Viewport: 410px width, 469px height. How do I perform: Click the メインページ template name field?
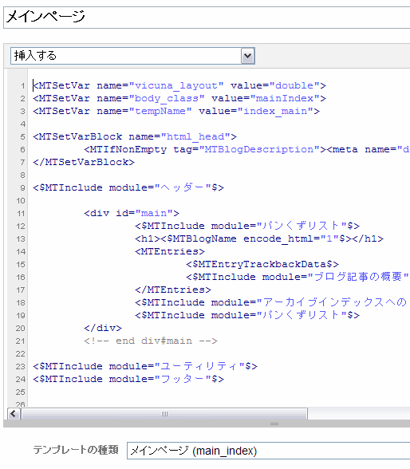207,18
